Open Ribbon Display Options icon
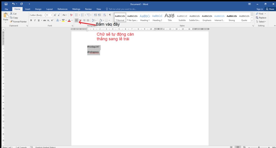The image size is (276, 148). [x=249, y=4]
